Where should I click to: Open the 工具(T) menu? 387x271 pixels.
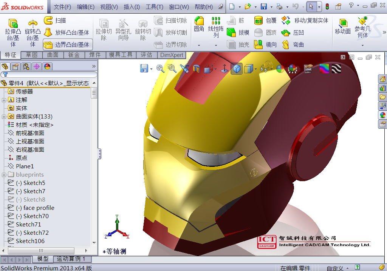154,7
